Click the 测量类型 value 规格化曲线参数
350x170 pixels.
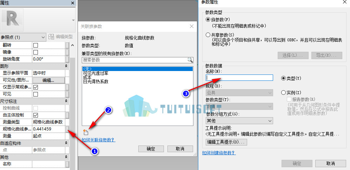tap(49, 122)
